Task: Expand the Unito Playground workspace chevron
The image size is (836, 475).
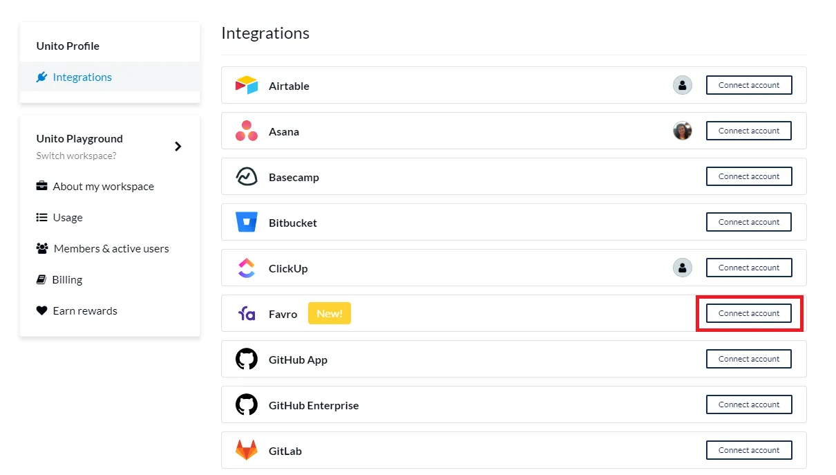Action: pos(178,147)
